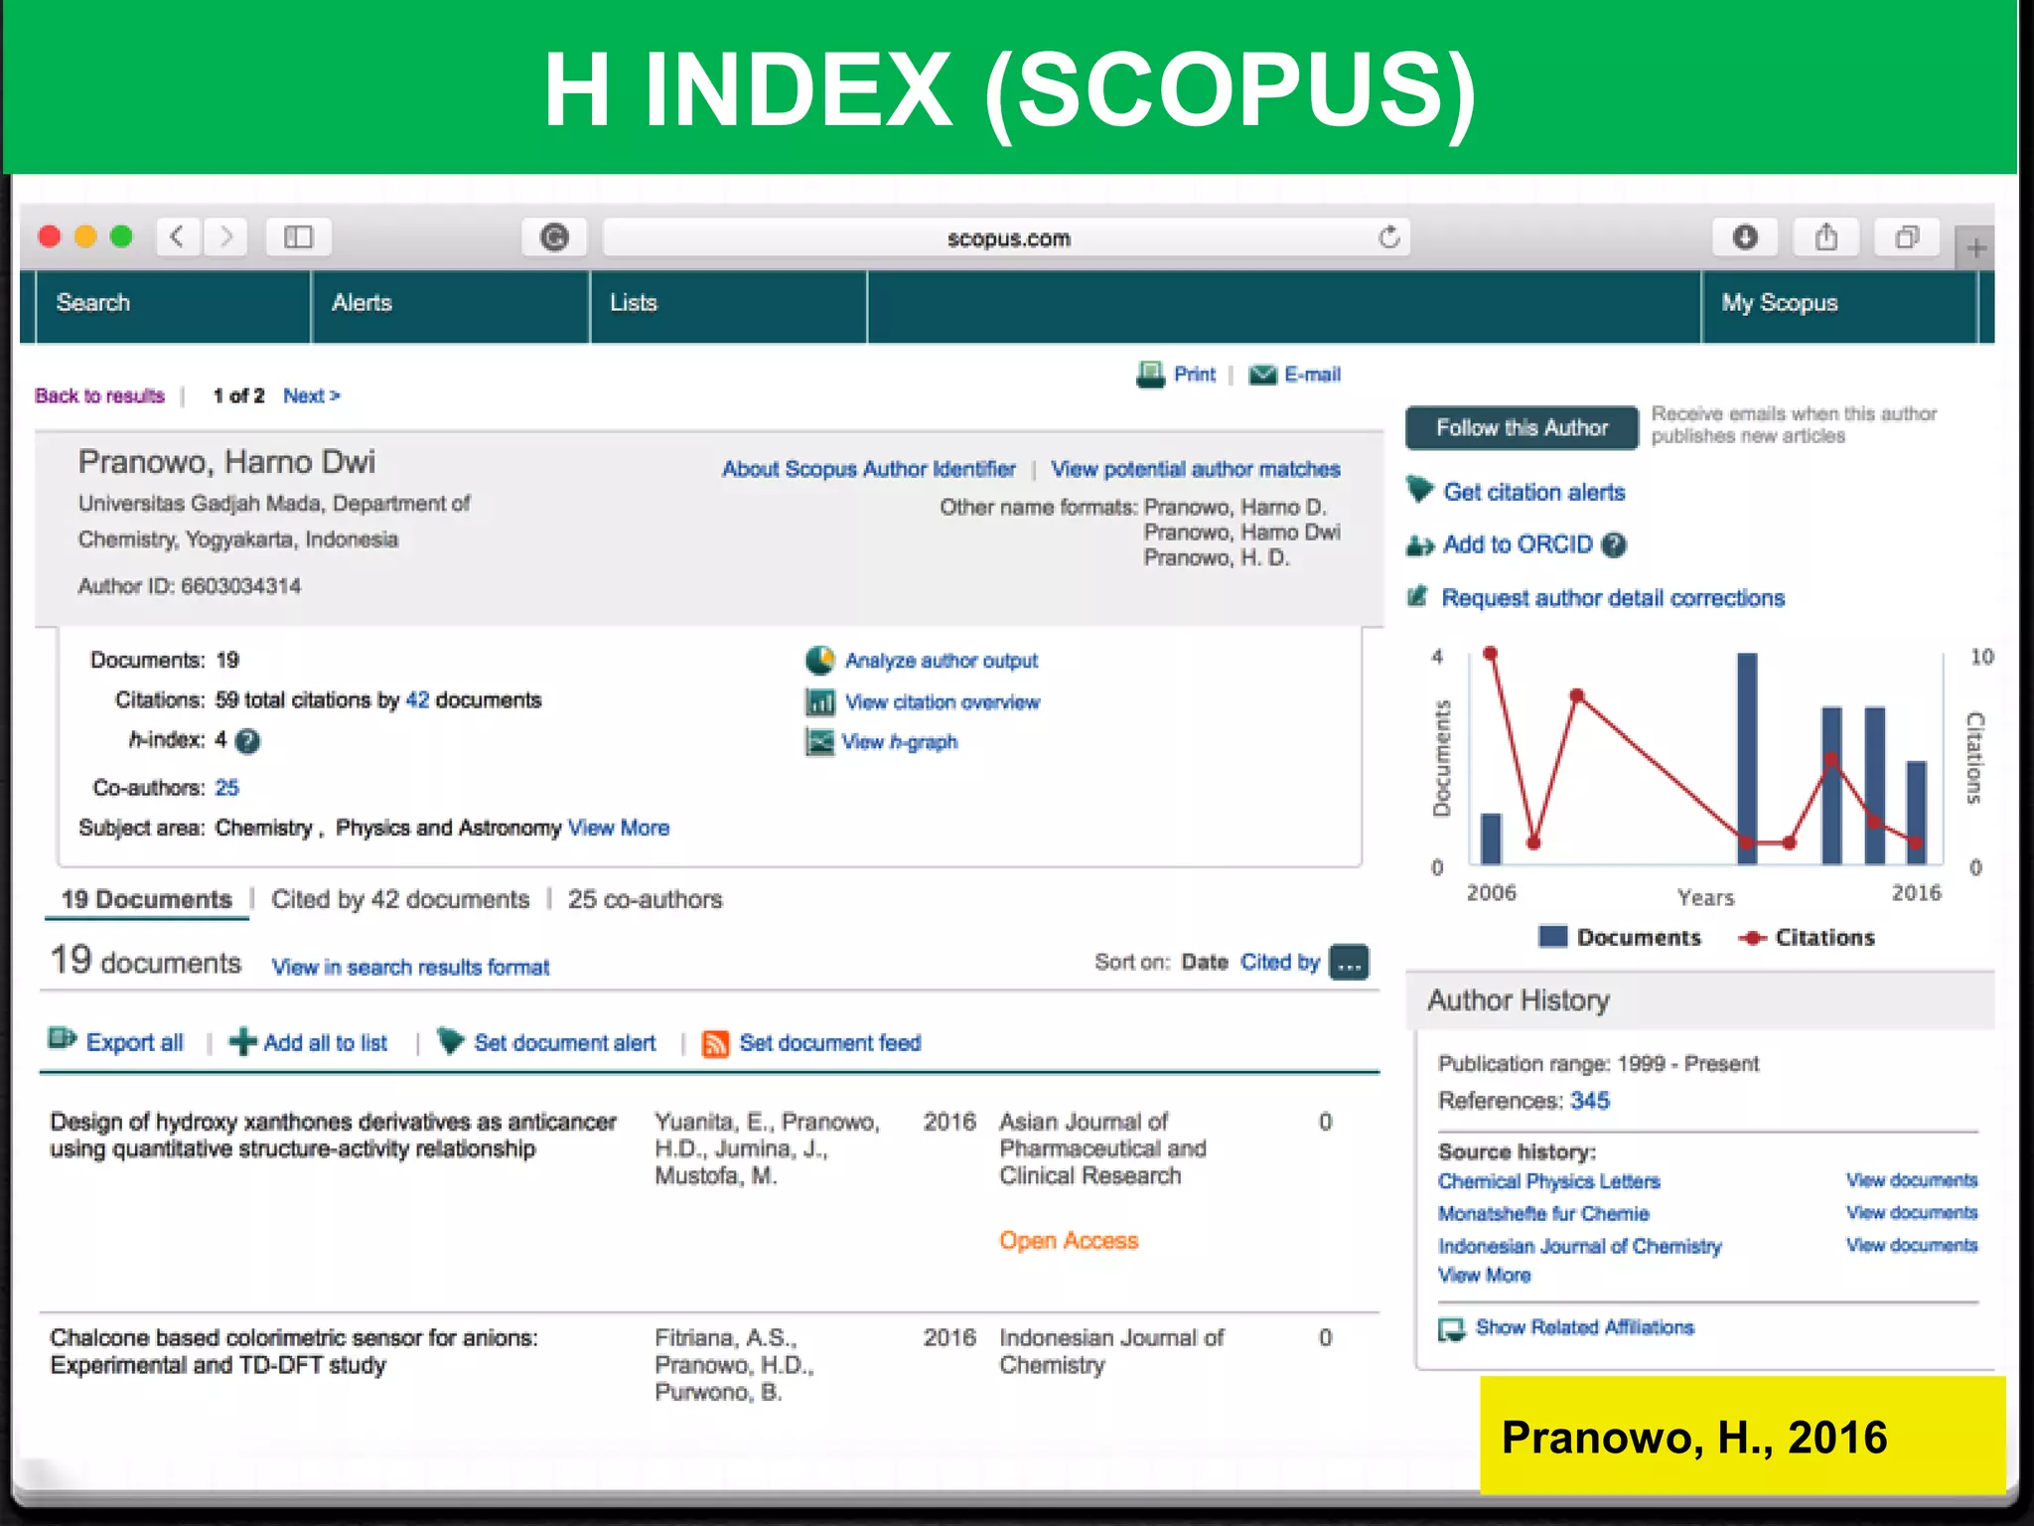Viewport: 2034px width, 1526px height.
Task: Click the Grammarly extension icon in toolbar
Action: click(554, 237)
